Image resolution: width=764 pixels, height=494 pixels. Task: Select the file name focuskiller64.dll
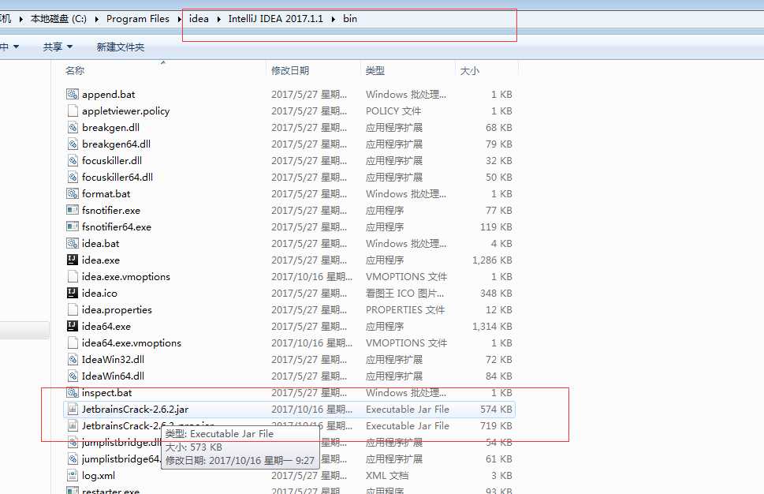117,177
